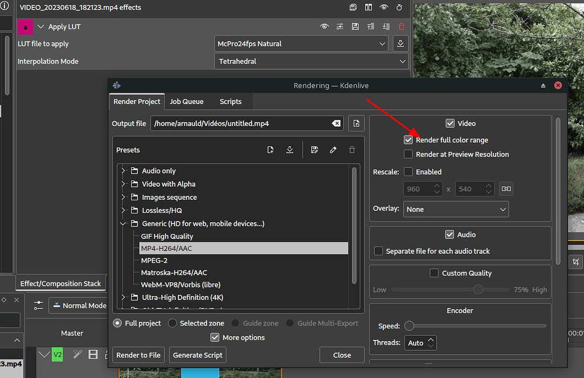Download online render presets
This screenshot has width=584, height=378.
click(290, 149)
